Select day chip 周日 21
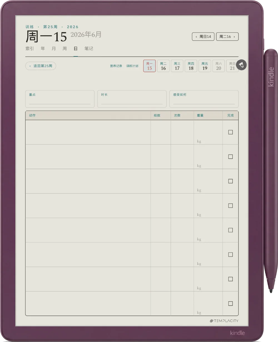Screen dimensions: 278x342 click(232, 66)
